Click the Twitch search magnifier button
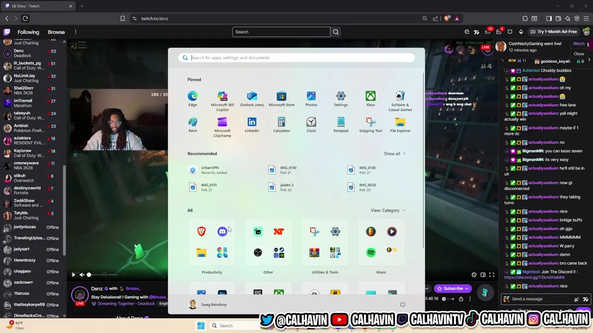The height and width of the screenshot is (333, 593). pyautogui.click(x=336, y=32)
